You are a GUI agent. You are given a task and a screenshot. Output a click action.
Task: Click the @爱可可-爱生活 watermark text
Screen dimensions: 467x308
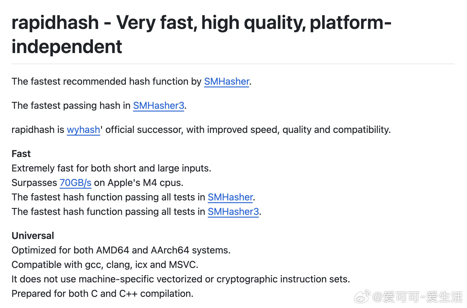click(x=417, y=297)
